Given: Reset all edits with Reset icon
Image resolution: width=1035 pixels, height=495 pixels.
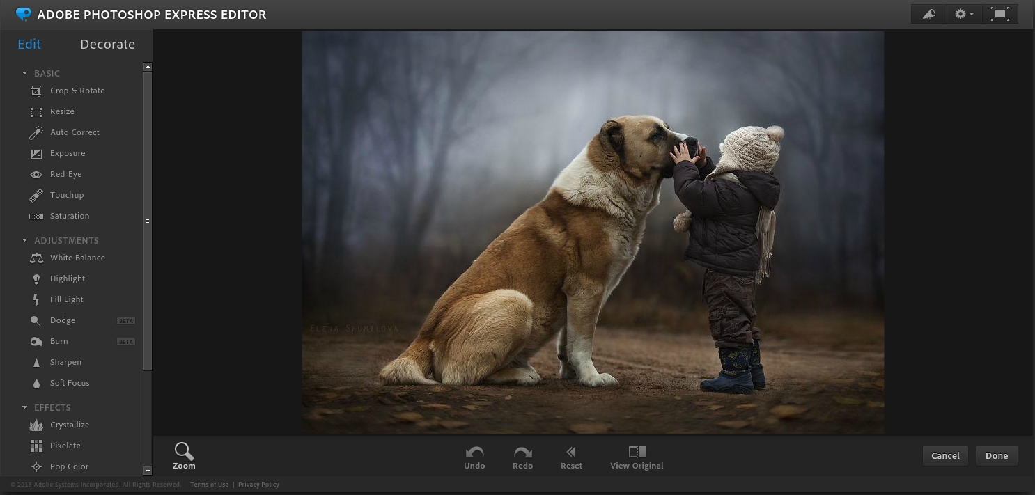Looking at the screenshot, I should click(x=571, y=457).
